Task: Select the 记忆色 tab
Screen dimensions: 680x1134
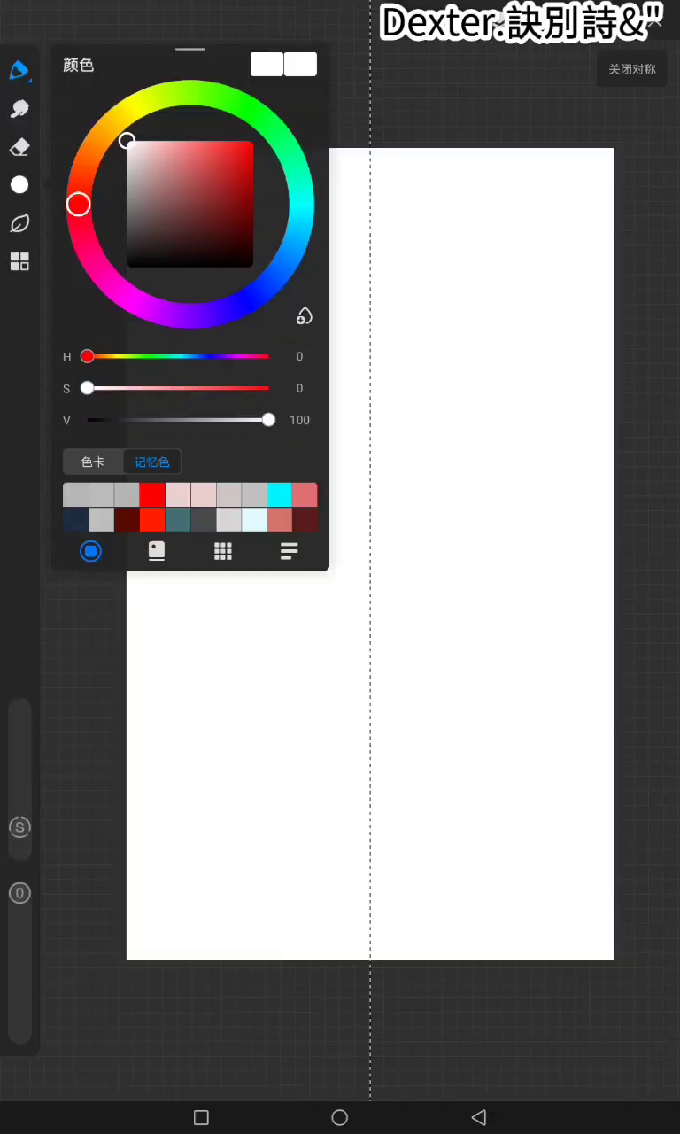Action: [x=152, y=462]
